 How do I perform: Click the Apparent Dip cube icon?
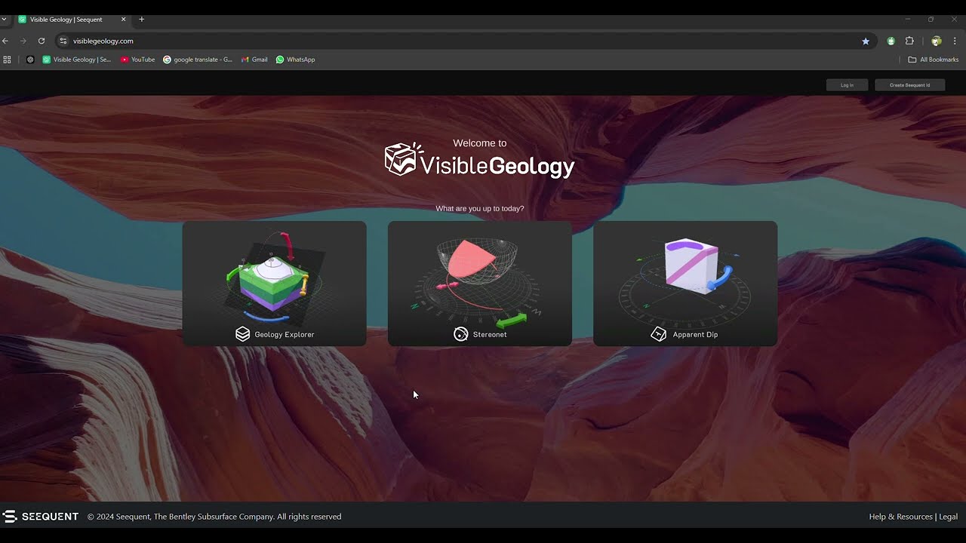click(659, 334)
